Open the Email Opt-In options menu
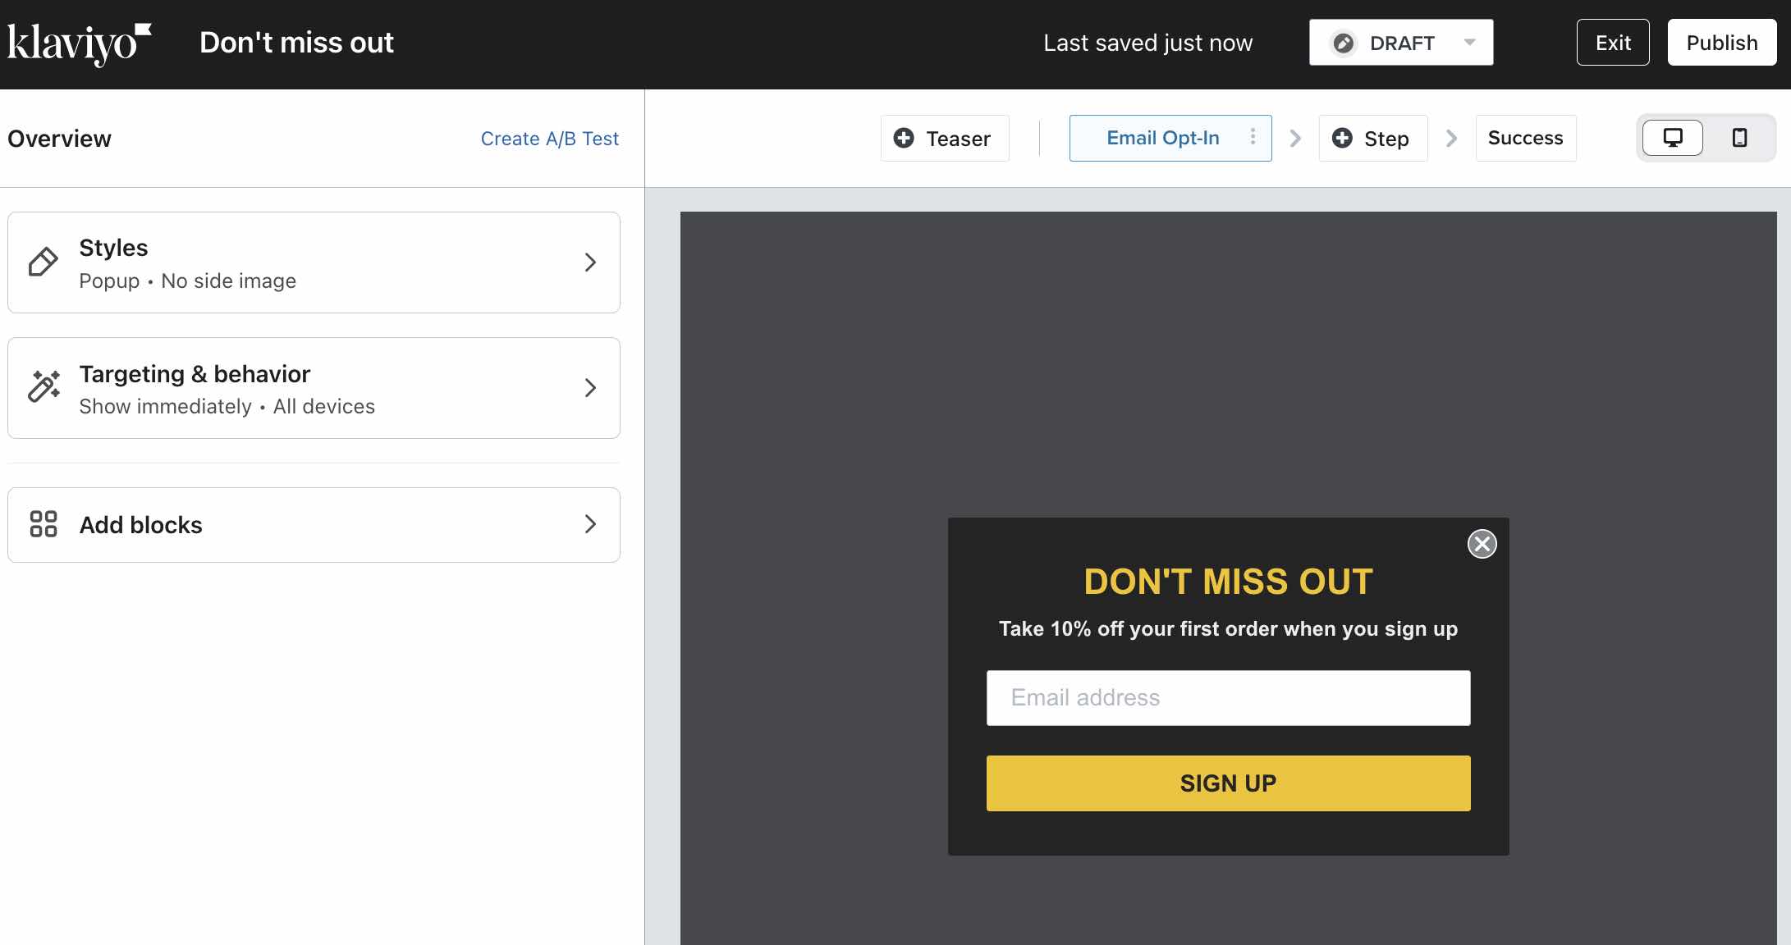Image resolution: width=1791 pixels, height=945 pixels. [1254, 137]
